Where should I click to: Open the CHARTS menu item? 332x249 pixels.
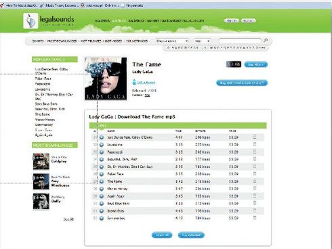pos(38,41)
